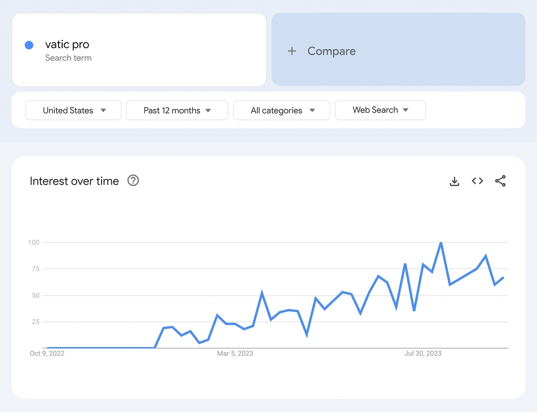Image resolution: width=537 pixels, height=412 pixels.
Task: Open the All categories dropdown
Action: pos(281,110)
